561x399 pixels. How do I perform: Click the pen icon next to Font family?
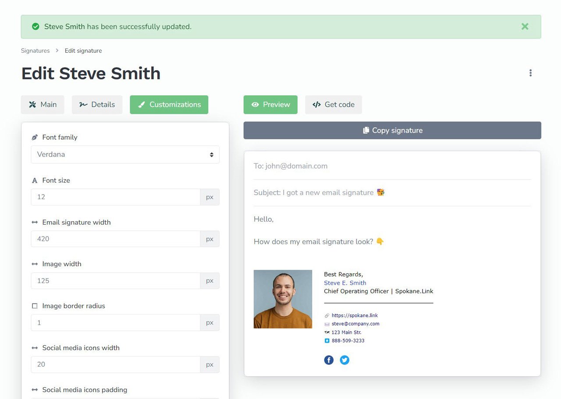(35, 138)
